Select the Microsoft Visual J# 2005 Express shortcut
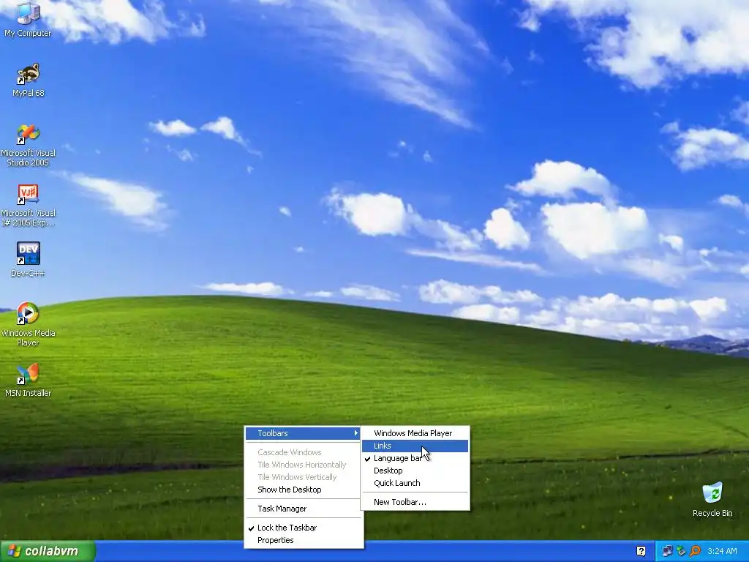The height and width of the screenshot is (562, 749). 28,205
